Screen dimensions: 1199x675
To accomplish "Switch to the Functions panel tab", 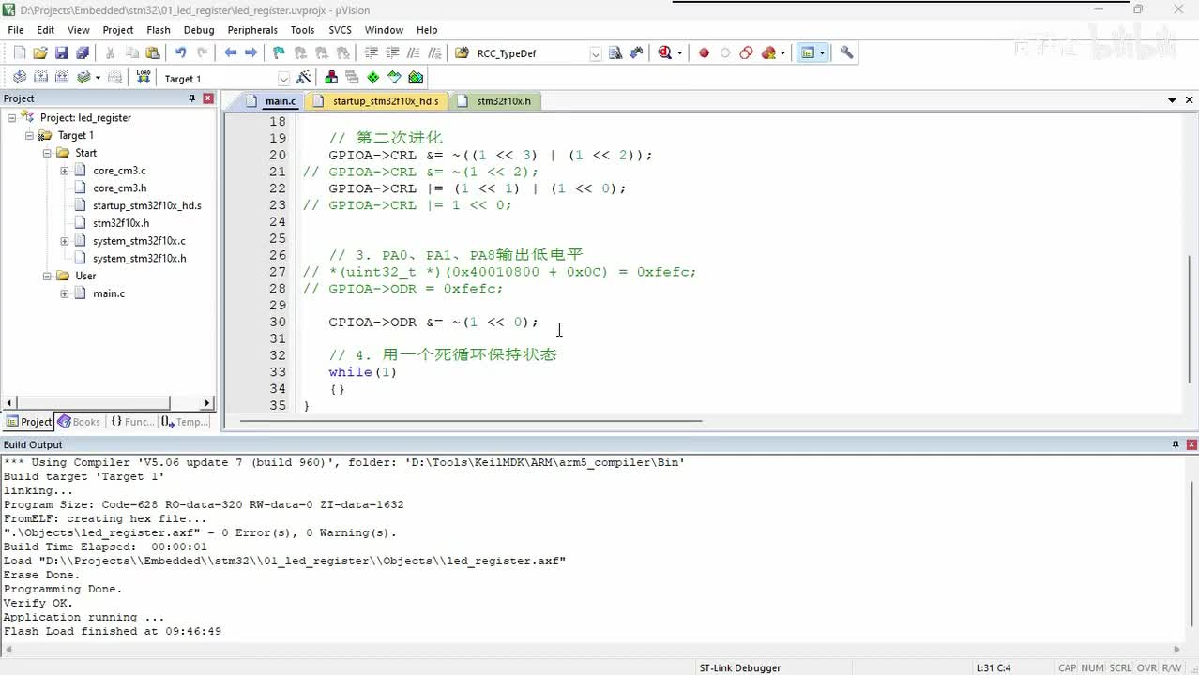I will pos(132,422).
